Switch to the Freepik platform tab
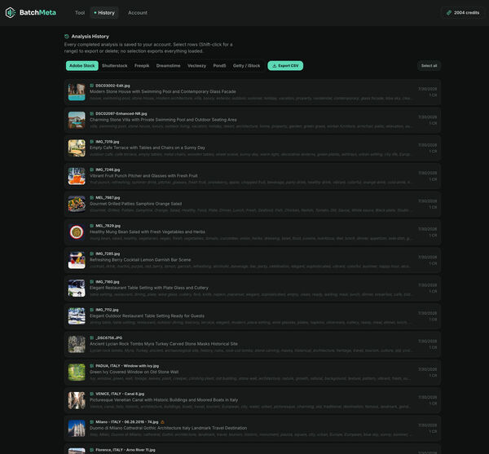 point(142,66)
